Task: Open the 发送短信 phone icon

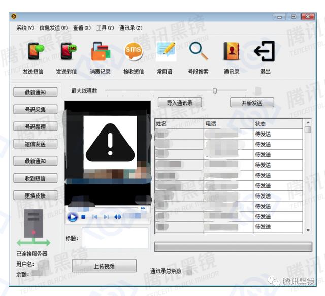Action: pos(36,51)
